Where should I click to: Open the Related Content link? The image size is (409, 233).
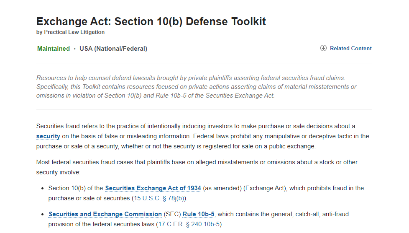(x=350, y=48)
